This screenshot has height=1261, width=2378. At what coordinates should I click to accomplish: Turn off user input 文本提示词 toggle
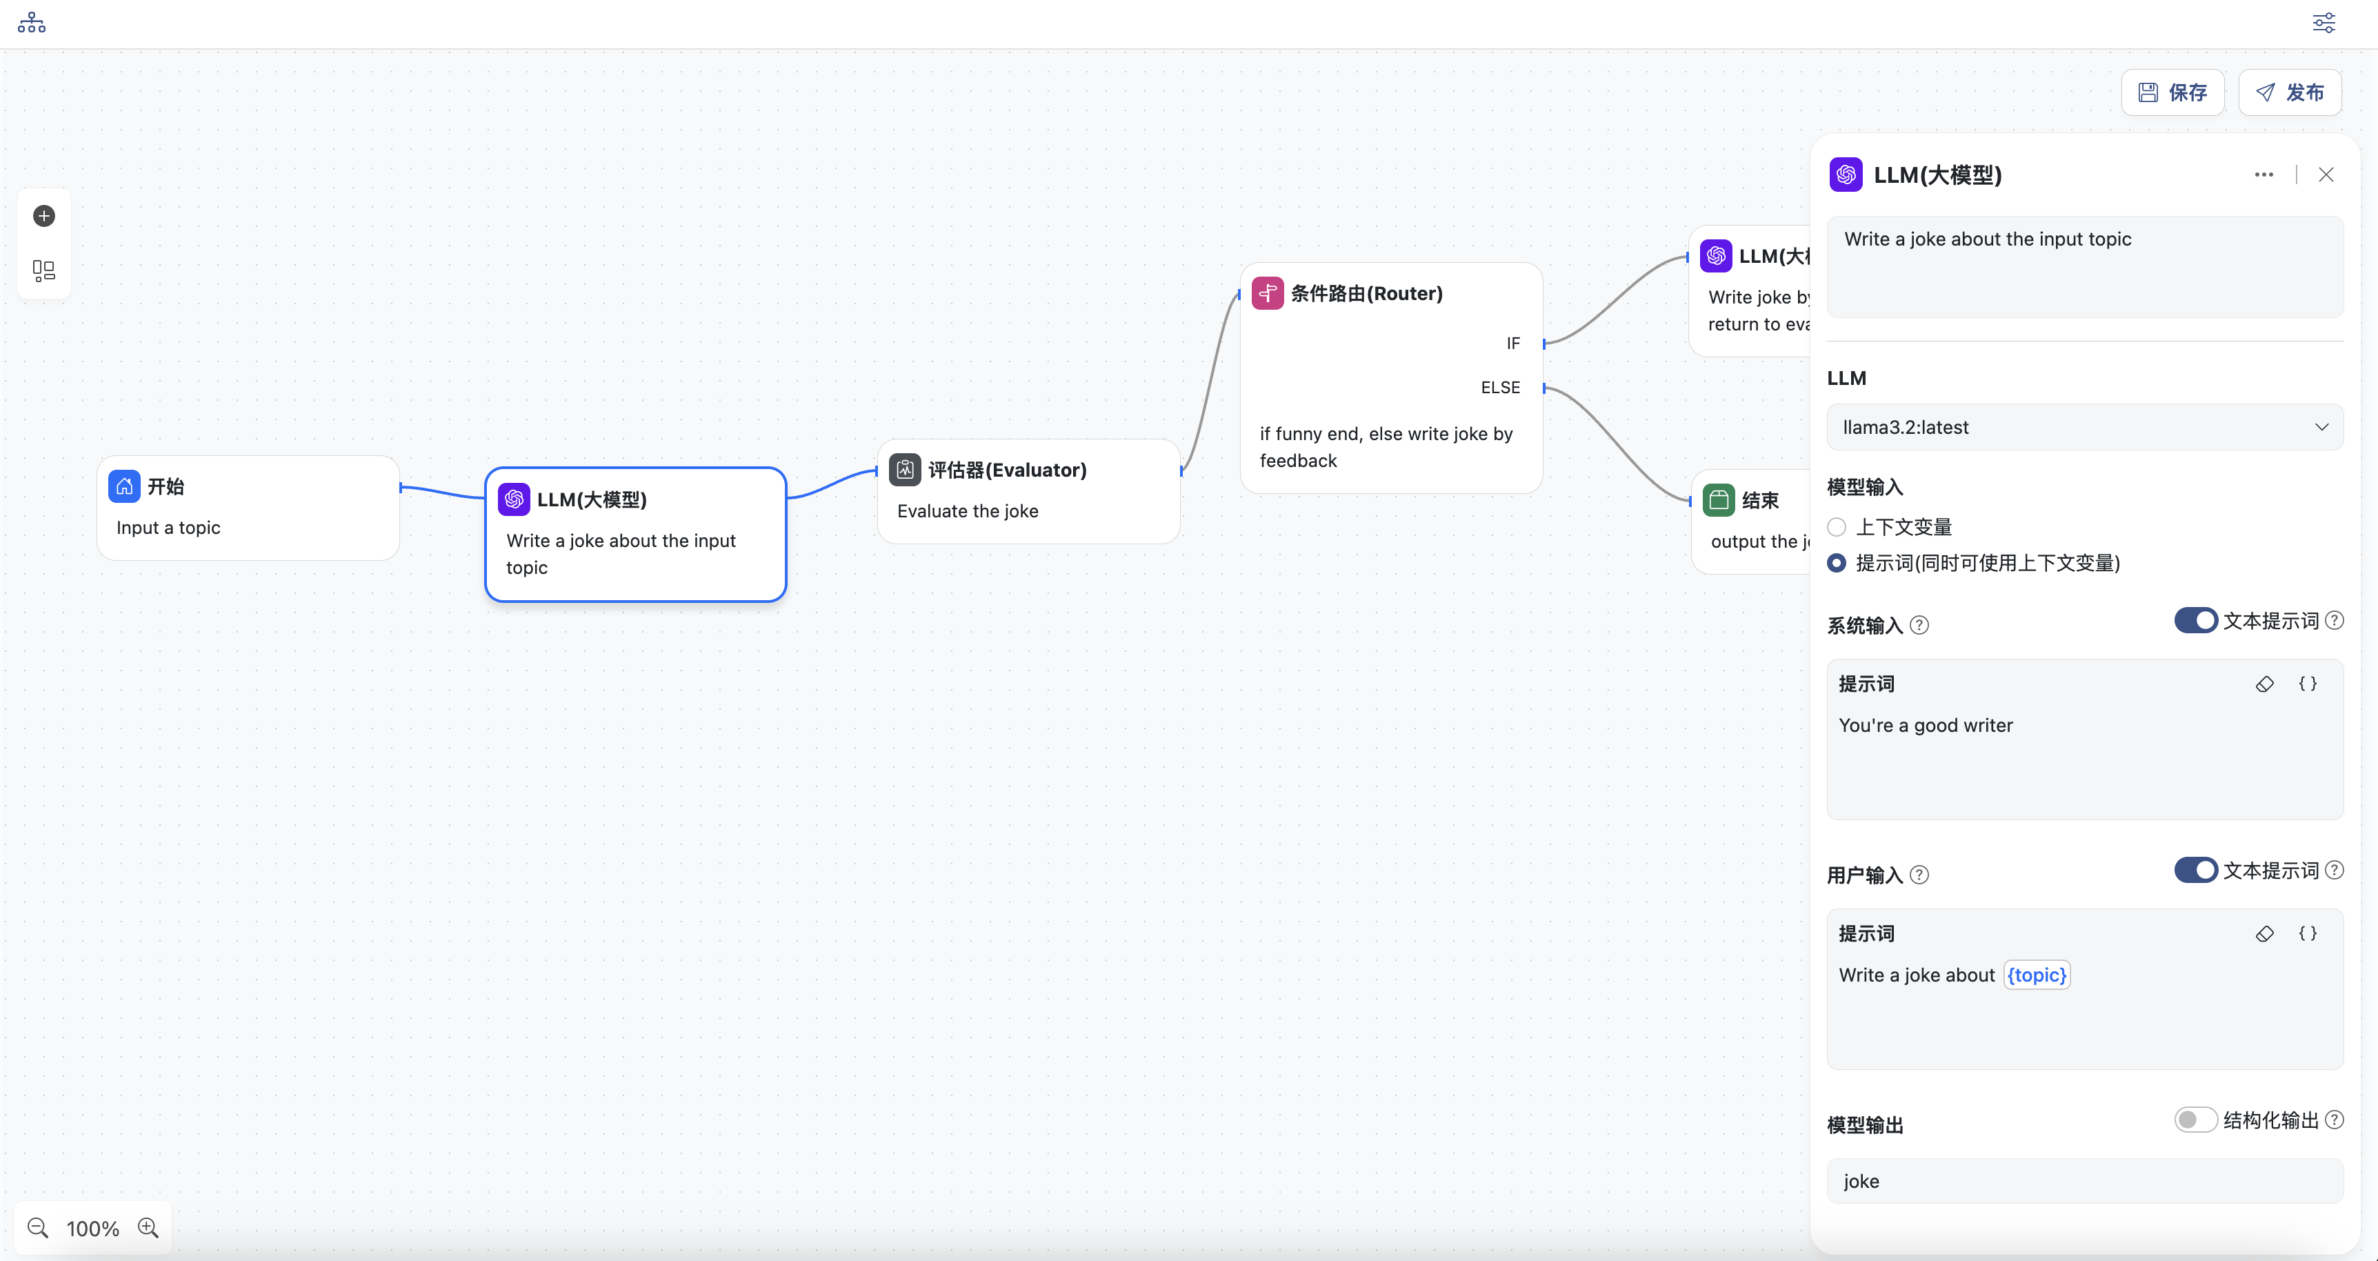coord(2195,870)
